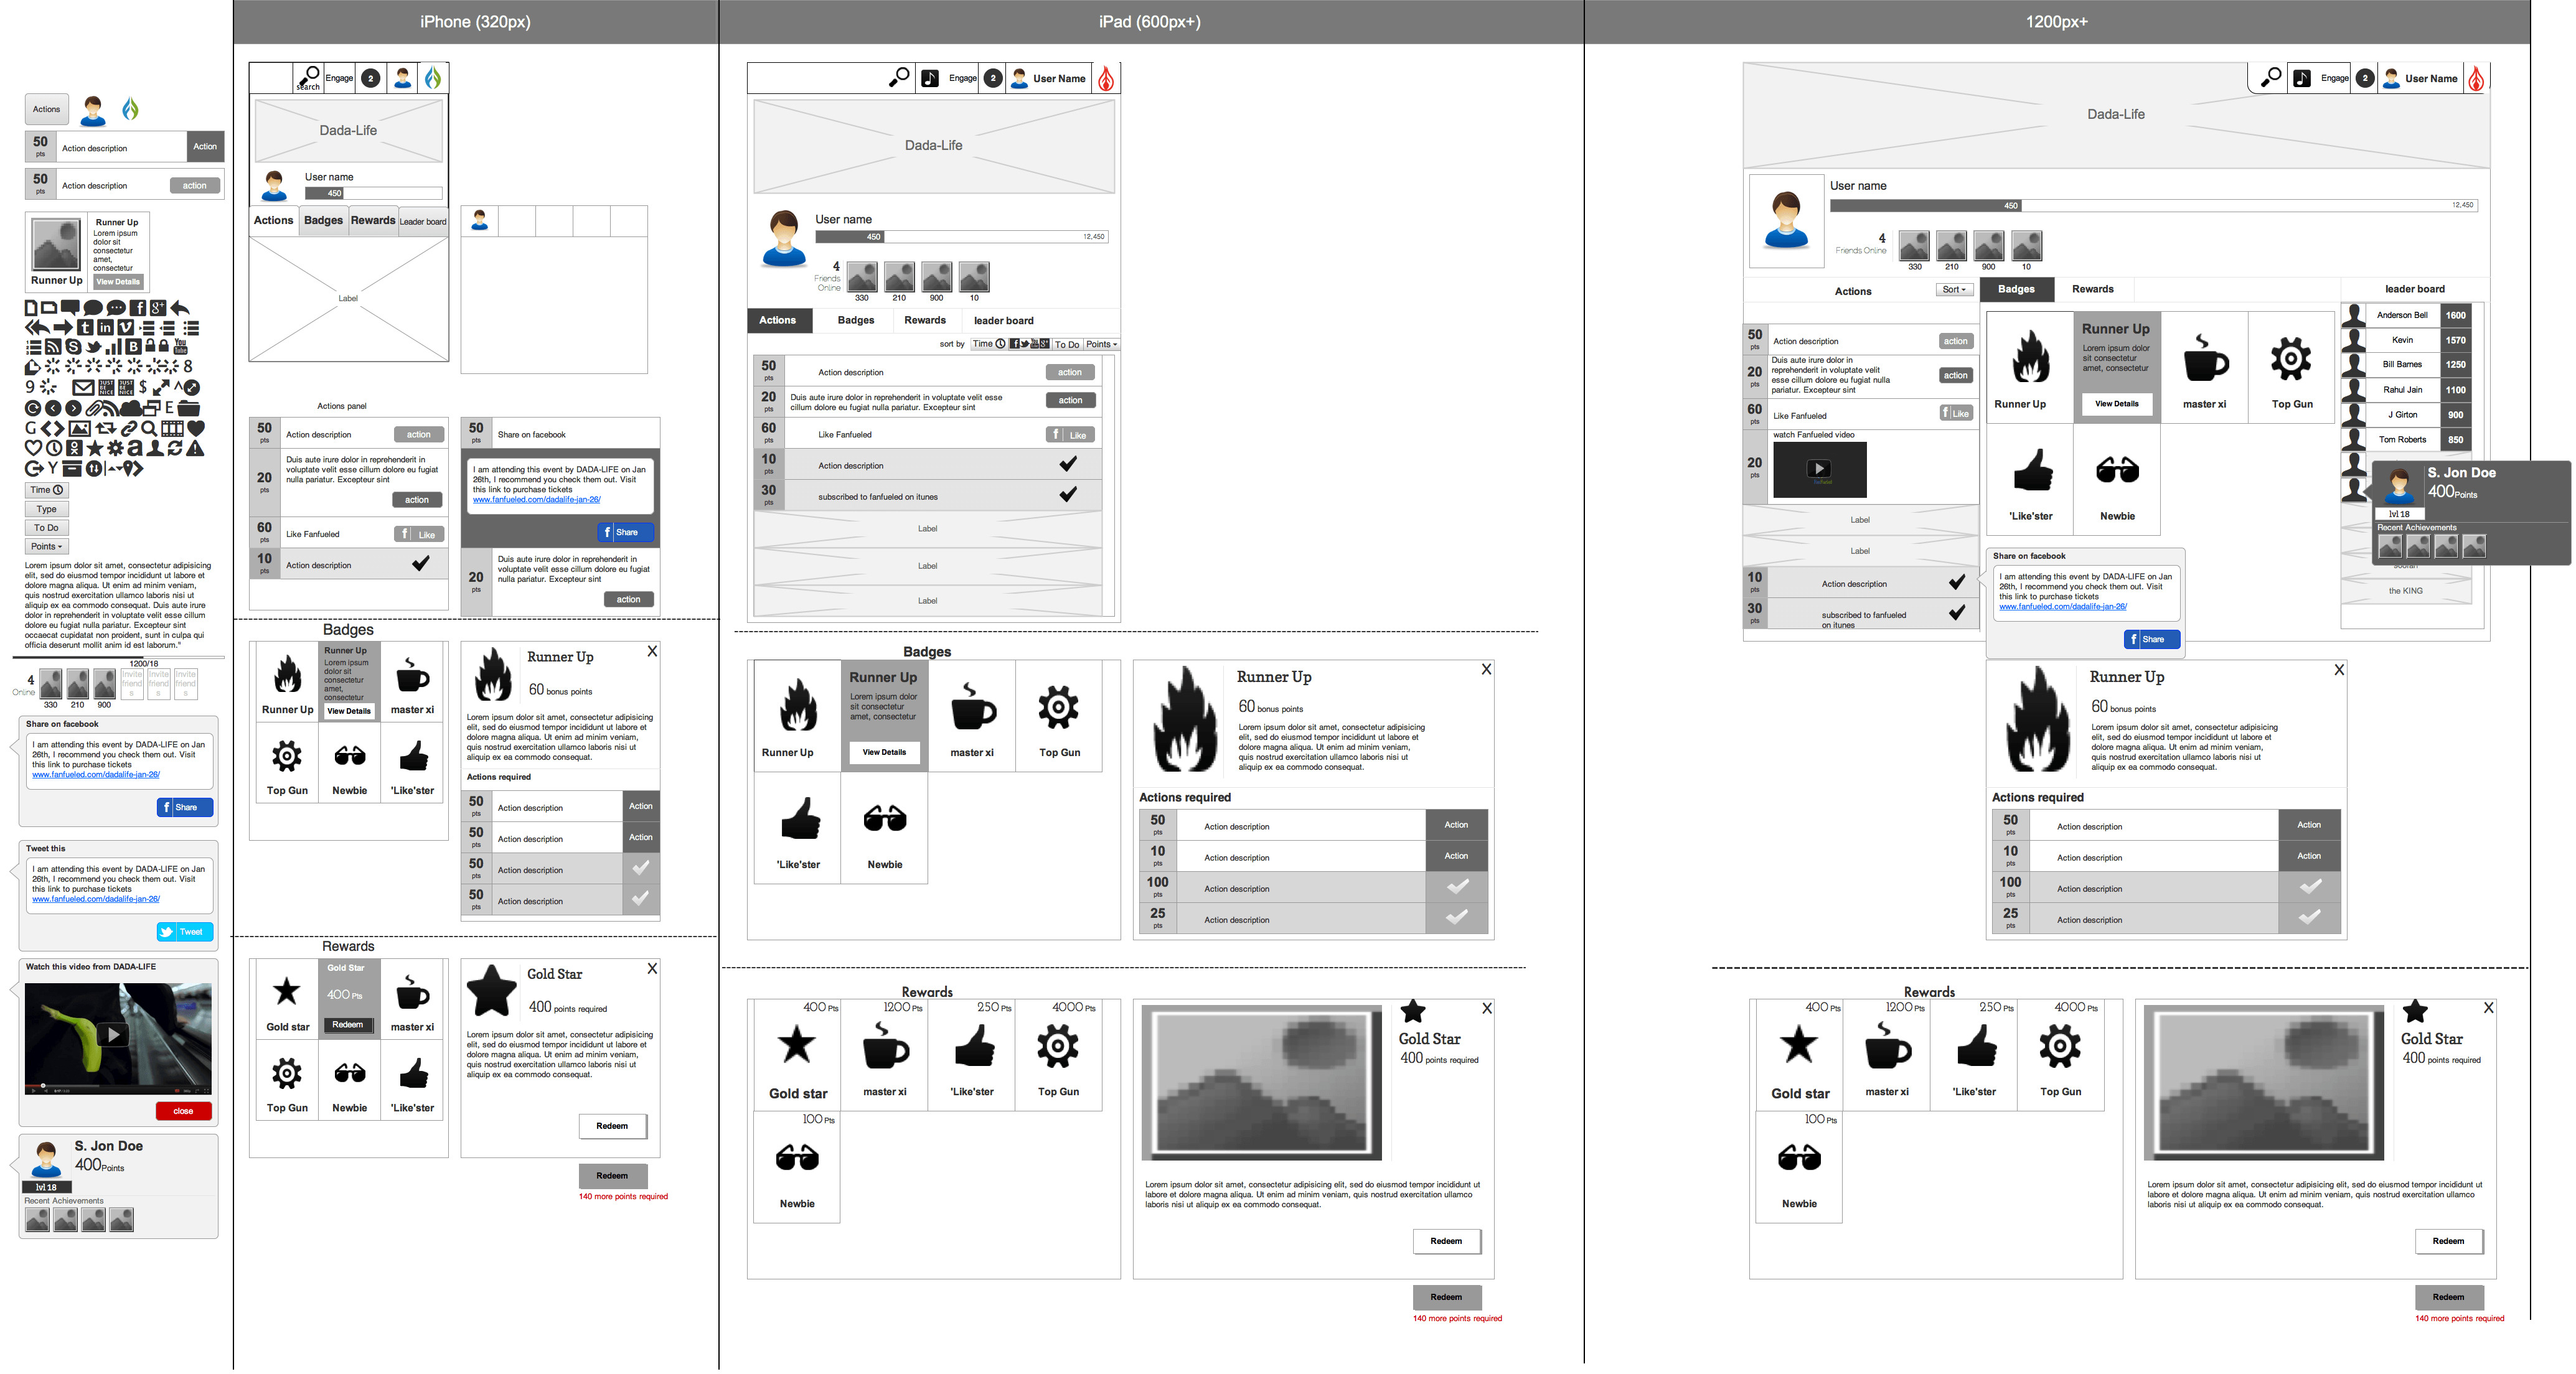
Task: Switch to the Rewards tab in iPhone layout
Action: click(x=373, y=221)
